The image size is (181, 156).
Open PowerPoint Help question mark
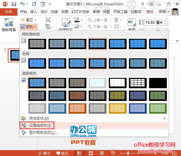coord(143,4)
